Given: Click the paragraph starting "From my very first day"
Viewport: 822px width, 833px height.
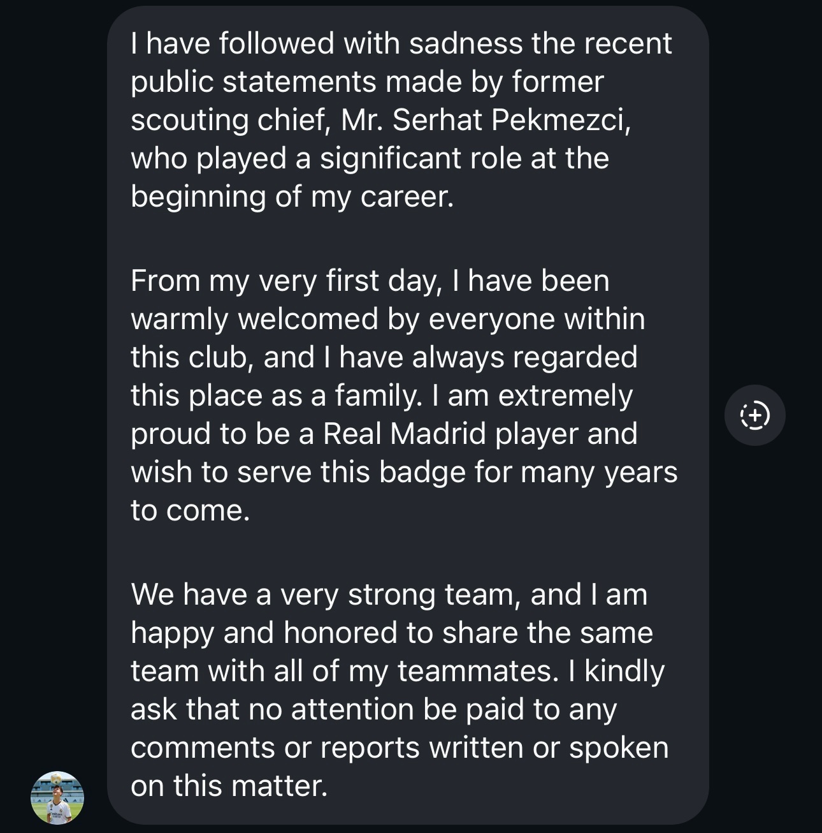Looking at the screenshot, I should (x=401, y=395).
